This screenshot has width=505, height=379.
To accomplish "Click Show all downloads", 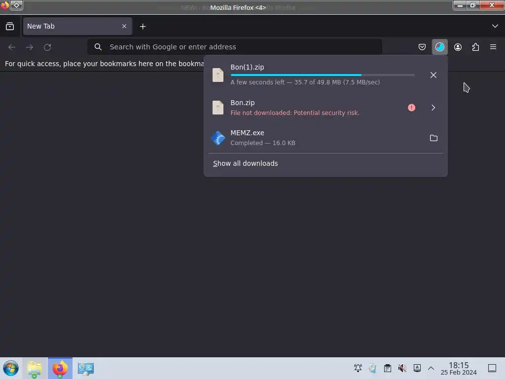I will pos(245,163).
